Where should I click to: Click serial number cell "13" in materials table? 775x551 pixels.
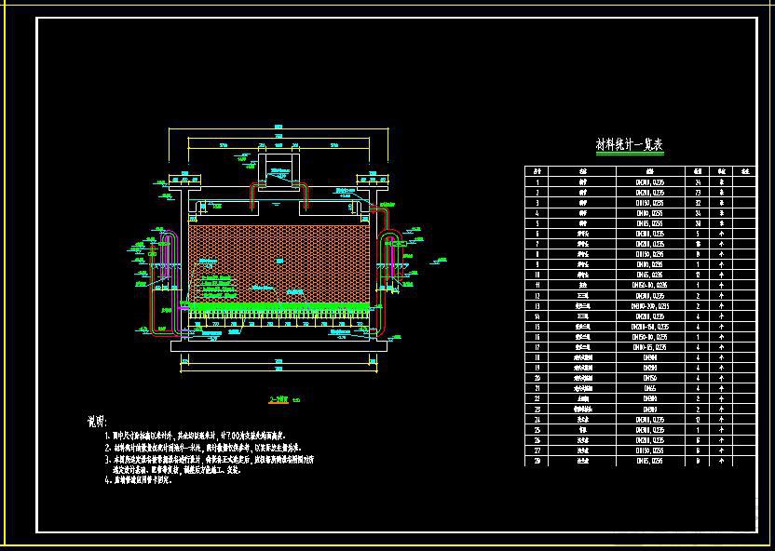click(x=537, y=306)
